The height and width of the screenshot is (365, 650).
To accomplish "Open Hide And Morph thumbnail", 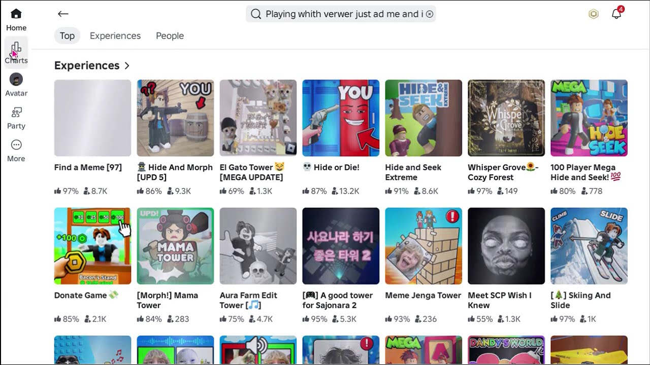I will click(x=175, y=118).
